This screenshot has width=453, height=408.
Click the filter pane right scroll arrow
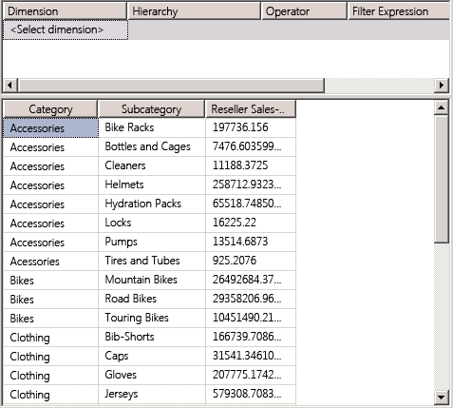pyautogui.click(x=442, y=86)
